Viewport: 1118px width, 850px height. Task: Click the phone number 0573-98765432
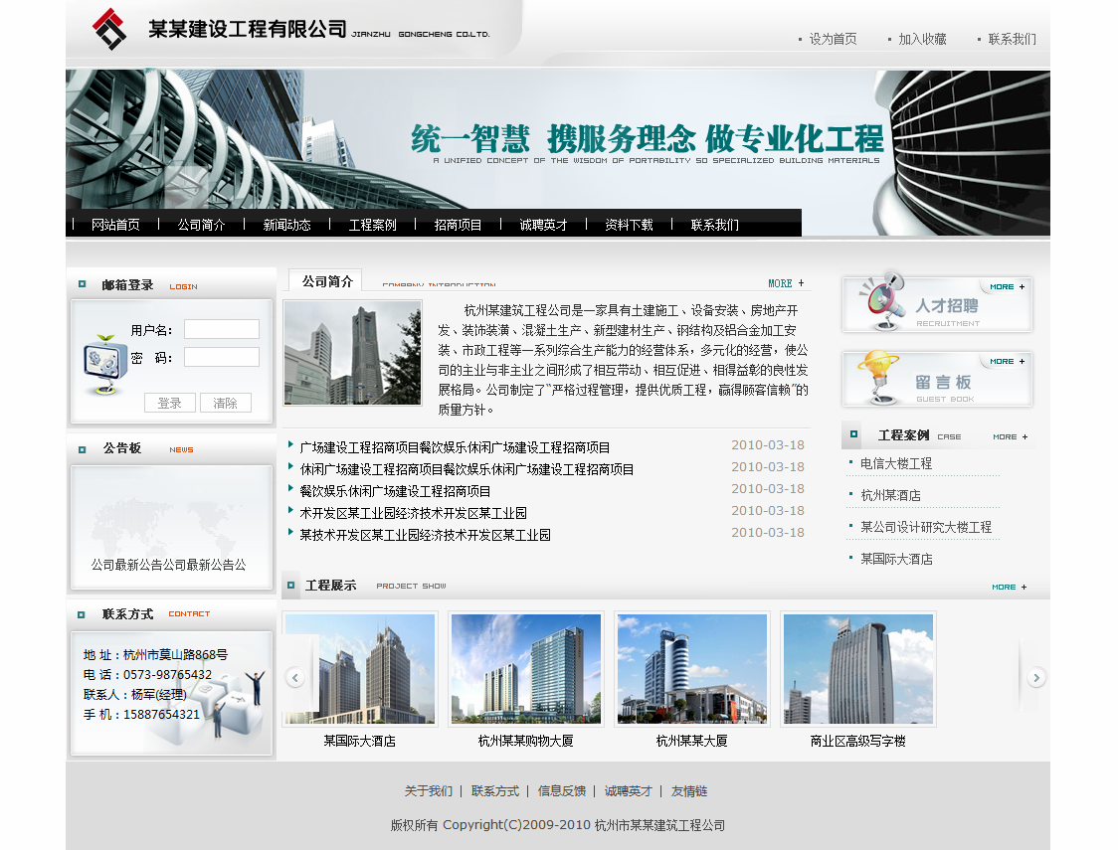point(167,675)
